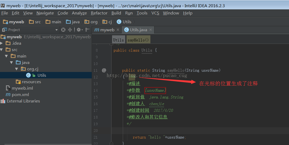289x145 pixels.
Task: Expand the .idea folder
Action: point(2,43)
